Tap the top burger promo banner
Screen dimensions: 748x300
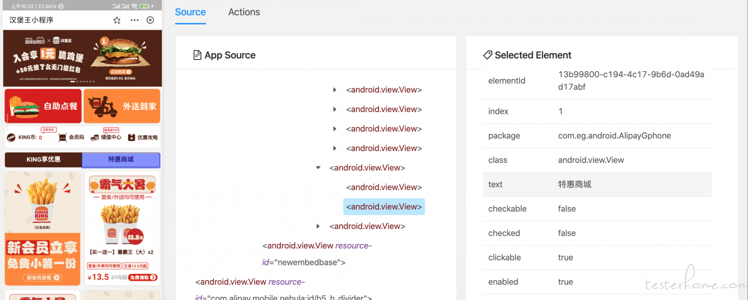[x=83, y=58]
